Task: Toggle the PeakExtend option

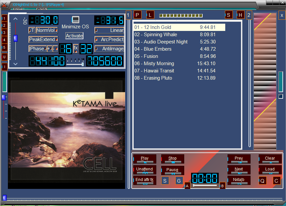Action: (43, 39)
